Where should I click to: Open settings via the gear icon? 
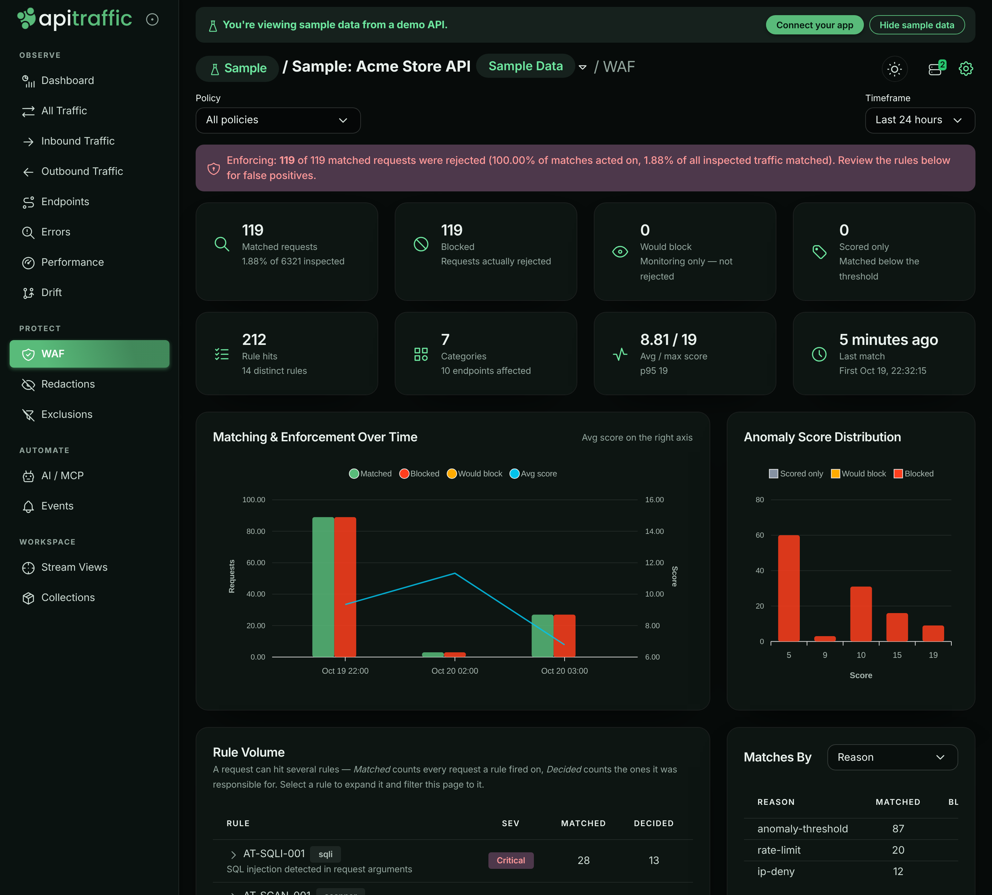click(x=966, y=69)
